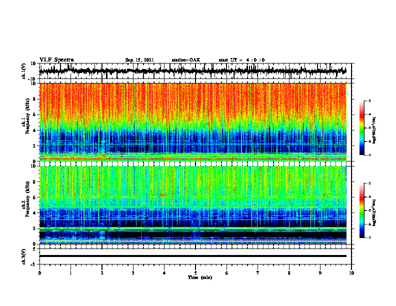Viewport: 396px width, 306px height.
Task: Click time axis tick label "10" at right end
Action: (351, 273)
